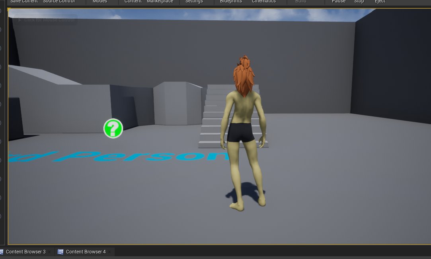
Task: Open the Source Control toolbar menu
Action: (59, 2)
